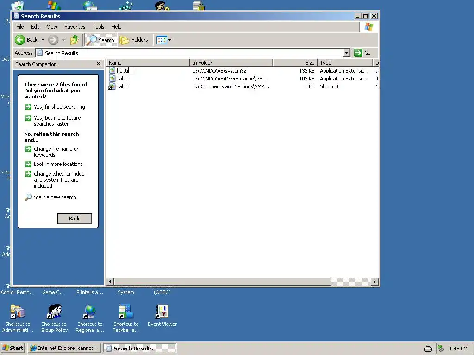Click the green Back arrow toolbar icon
Image resolution: width=474 pixels, height=355 pixels.
pos(20,40)
